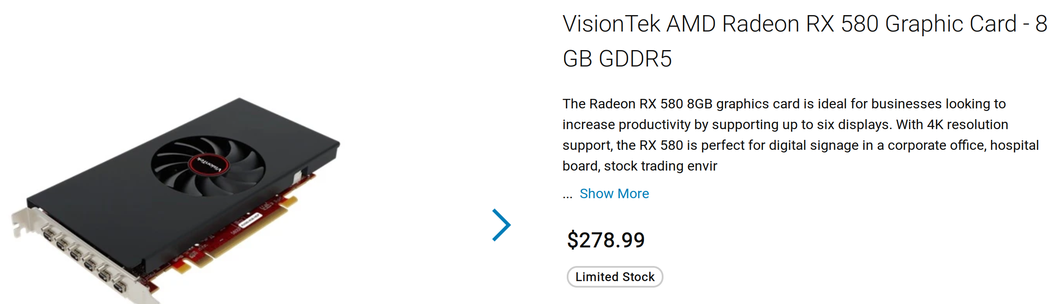Expand description with Show More link
This screenshot has width=1054, height=304.
pyautogui.click(x=614, y=193)
